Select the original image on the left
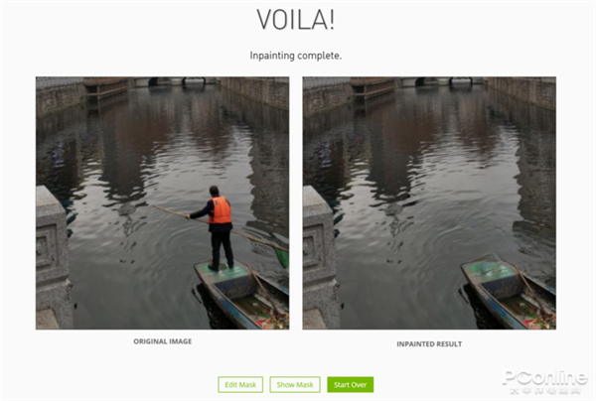The image size is (596, 401). click(162, 202)
